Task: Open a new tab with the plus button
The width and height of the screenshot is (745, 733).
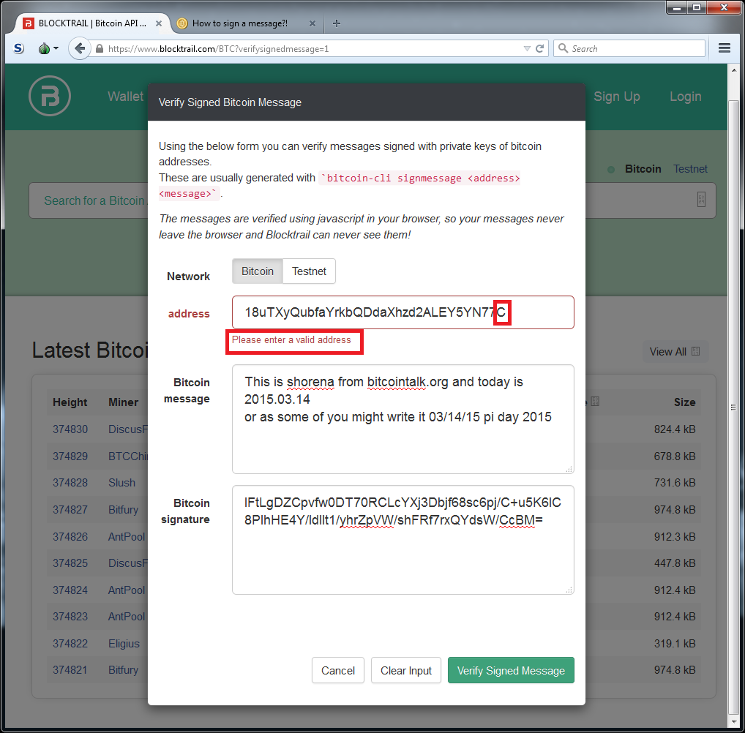Action: (337, 23)
